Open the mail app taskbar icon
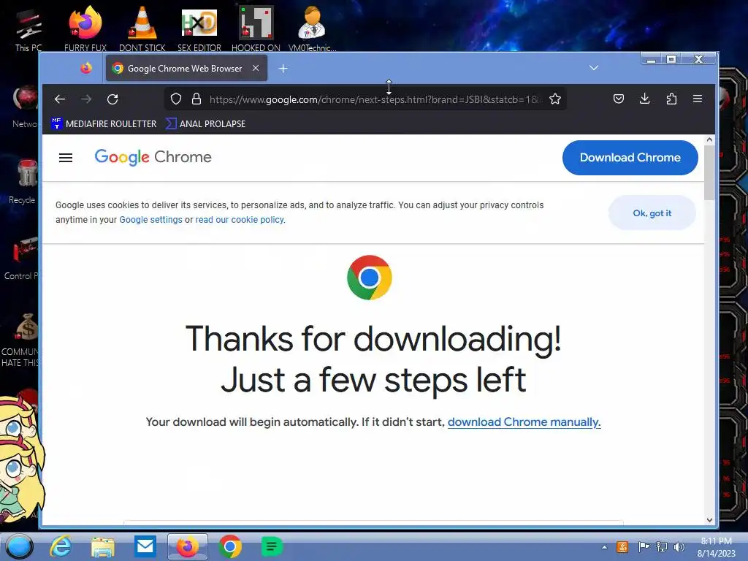This screenshot has width=748, height=561. (x=145, y=546)
